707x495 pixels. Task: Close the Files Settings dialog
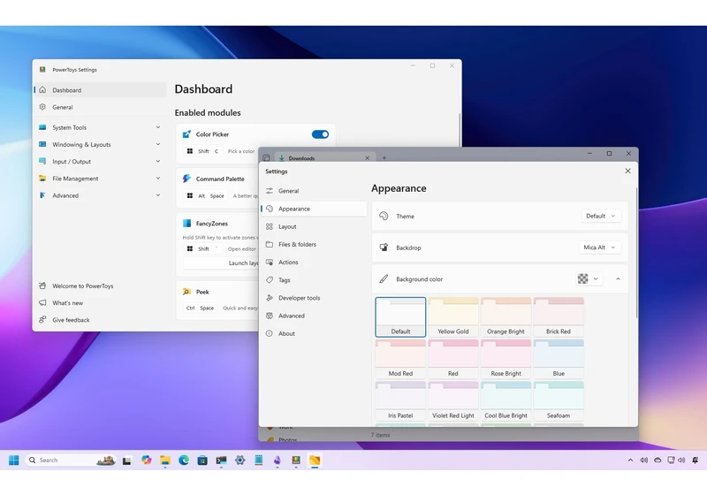pyautogui.click(x=627, y=171)
